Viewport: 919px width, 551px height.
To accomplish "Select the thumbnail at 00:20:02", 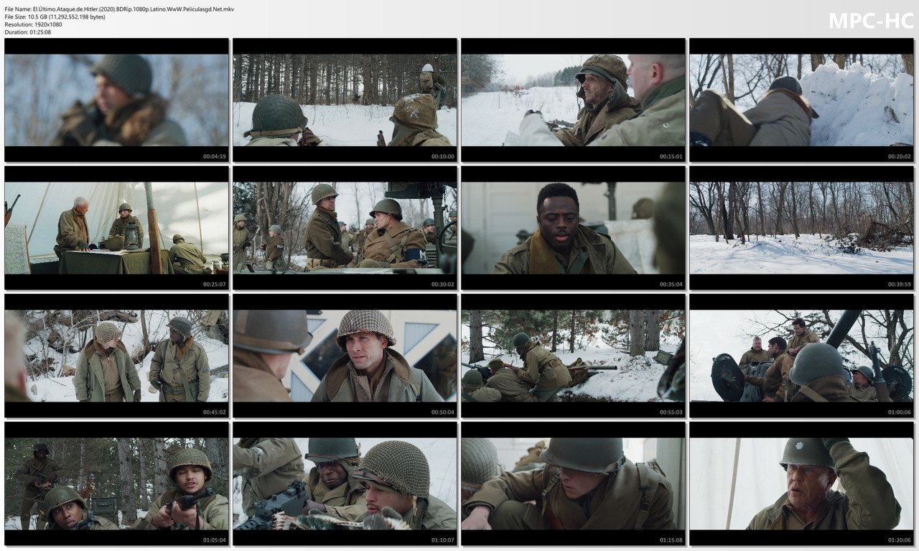I will [801, 100].
